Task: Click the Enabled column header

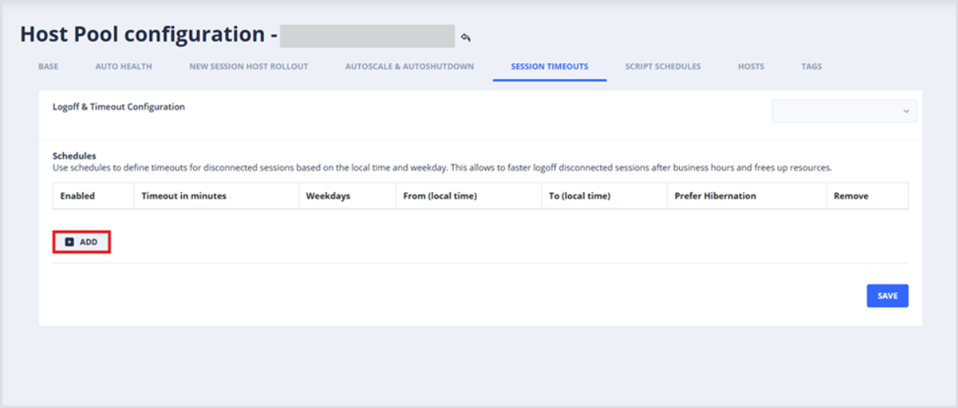Action: point(77,196)
